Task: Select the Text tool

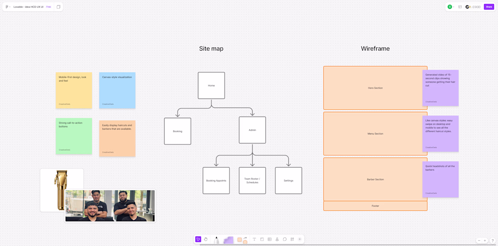Action: 254,239
